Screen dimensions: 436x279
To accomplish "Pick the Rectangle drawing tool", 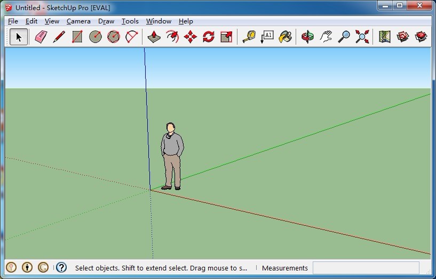I will pos(77,37).
